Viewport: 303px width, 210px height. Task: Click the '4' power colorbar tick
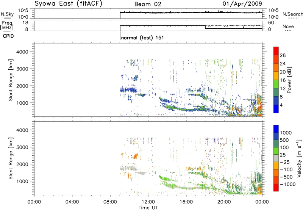point(281,105)
